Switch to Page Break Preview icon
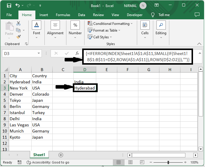 tap(142, 162)
